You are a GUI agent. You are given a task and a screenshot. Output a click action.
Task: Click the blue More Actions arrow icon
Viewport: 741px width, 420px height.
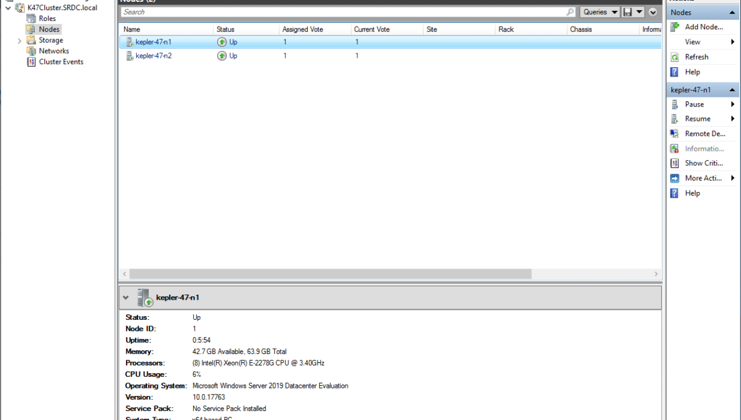point(675,178)
